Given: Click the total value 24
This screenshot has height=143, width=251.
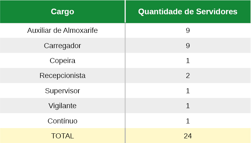Looking at the screenshot, I should pos(188,136).
